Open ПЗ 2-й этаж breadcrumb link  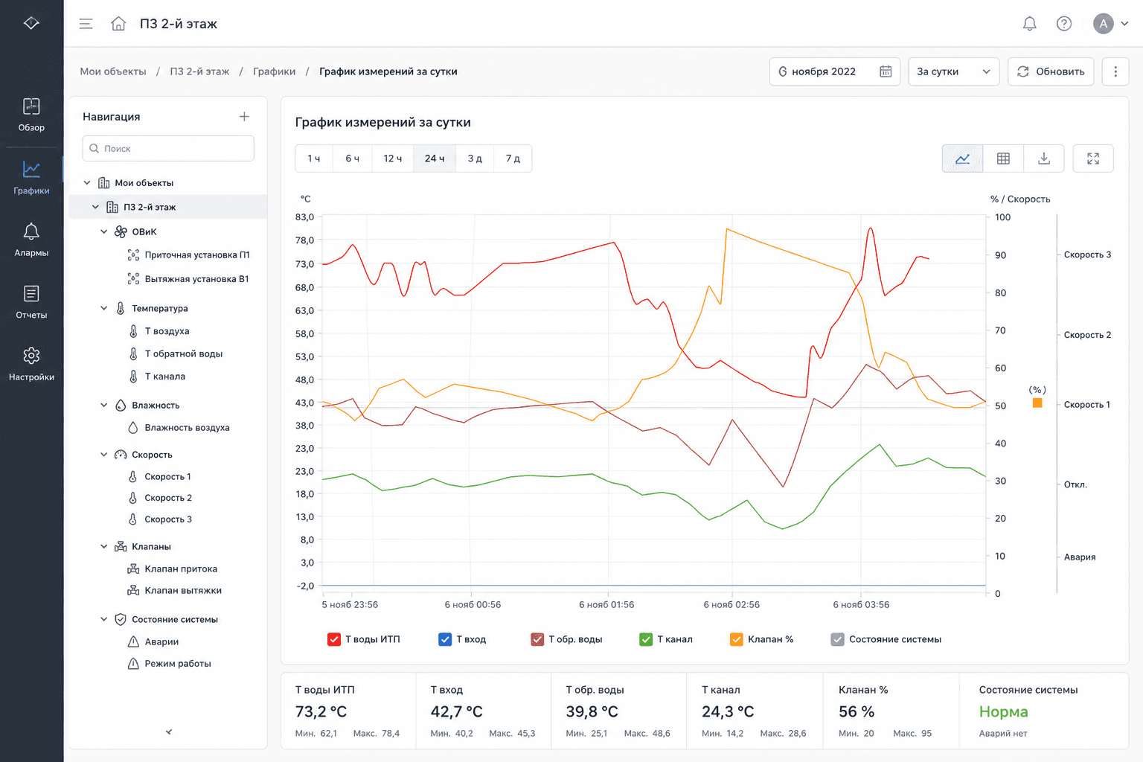199,71
